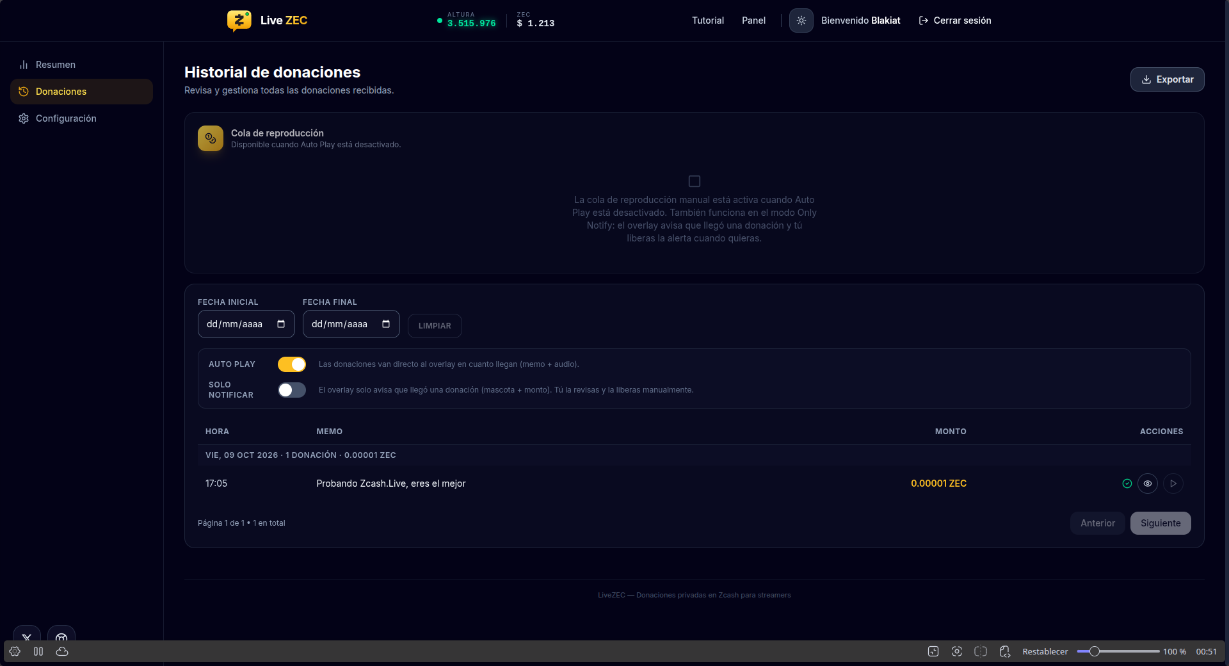This screenshot has width=1229, height=666.
Task: Open the Fecha inicial calendar picker
Action: [x=281, y=324]
